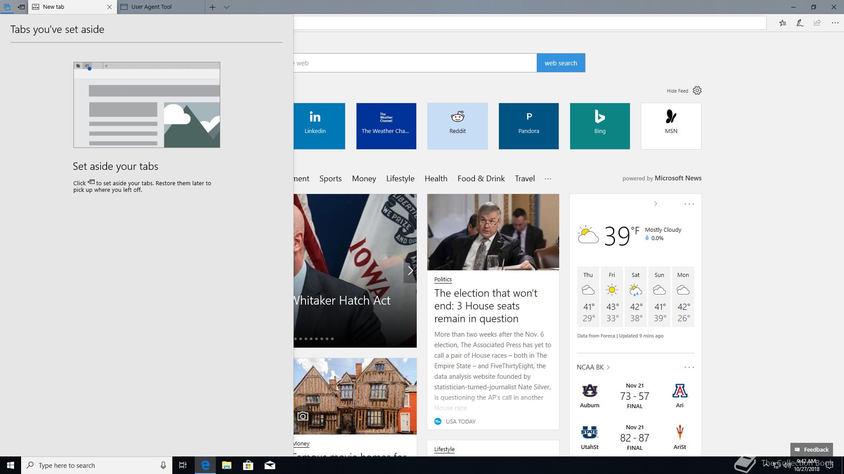
Task: Select Fri forecast column
Action: [x=612, y=297]
